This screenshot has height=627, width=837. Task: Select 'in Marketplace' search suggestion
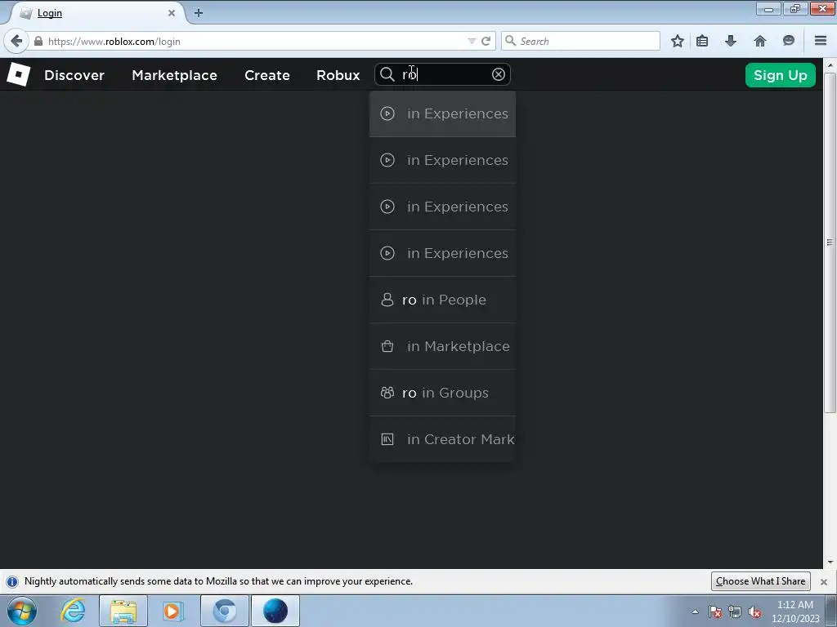pos(442,346)
